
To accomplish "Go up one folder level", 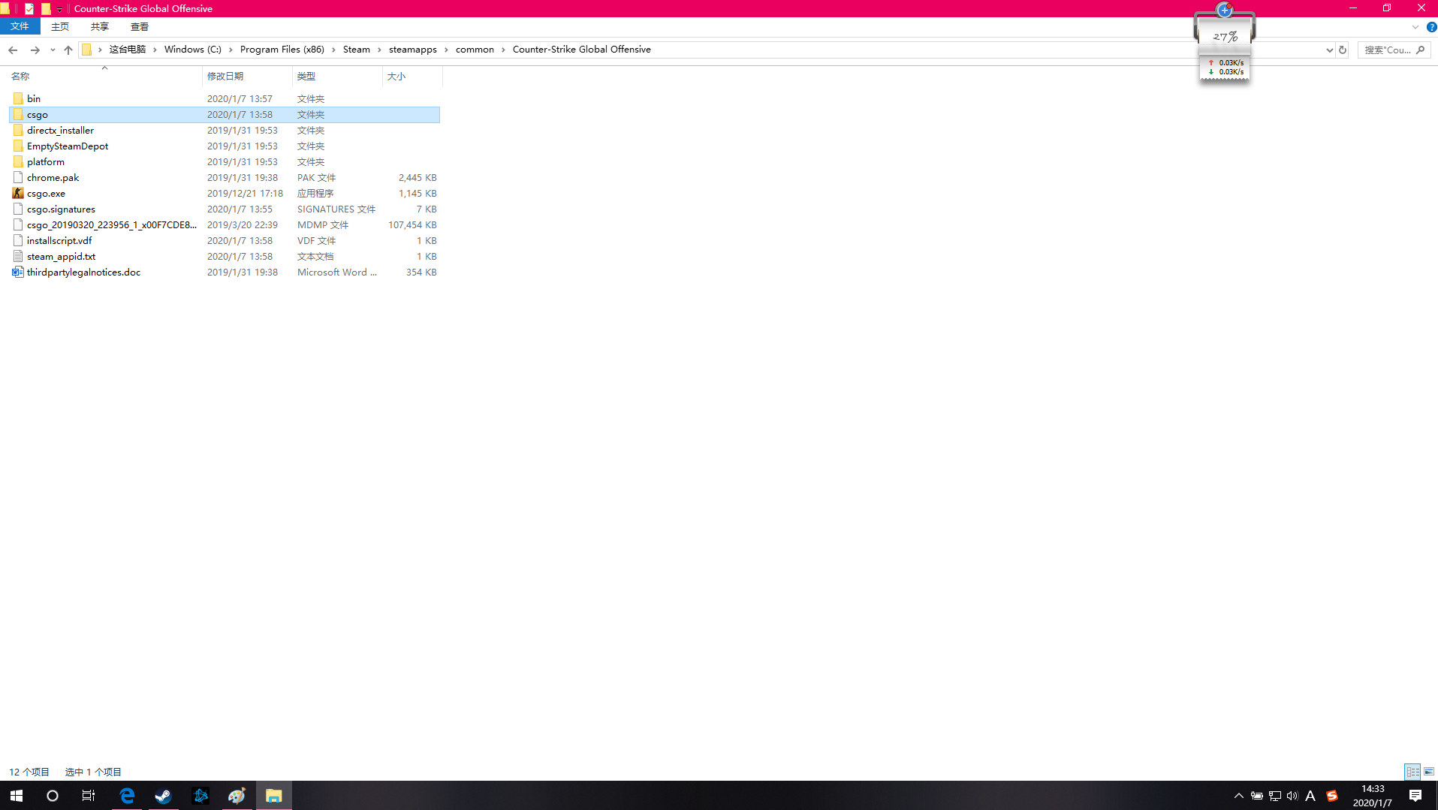I will [68, 50].
